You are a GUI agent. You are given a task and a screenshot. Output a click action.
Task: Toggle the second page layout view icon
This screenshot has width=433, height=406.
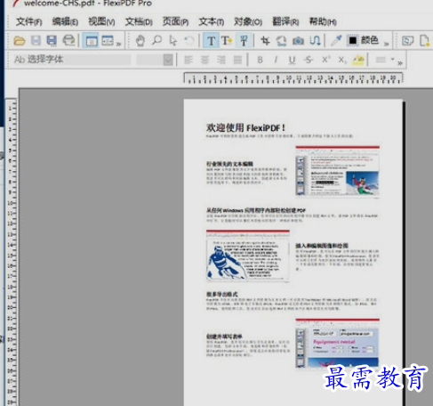click(x=108, y=40)
